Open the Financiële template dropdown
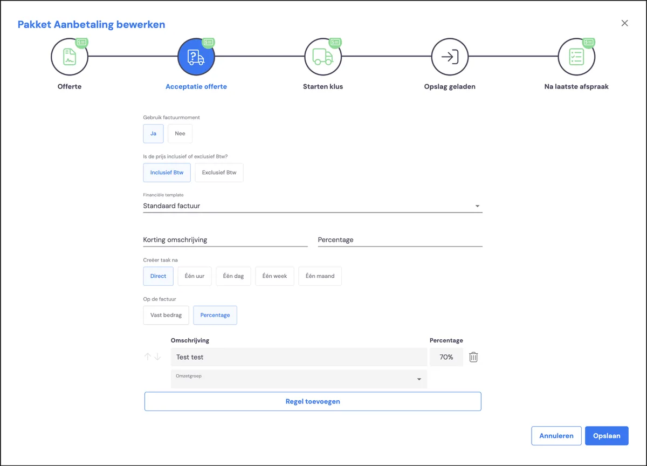 [x=313, y=205]
